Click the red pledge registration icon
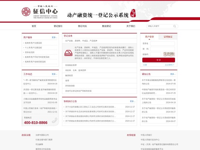200x150 pixels. 69,52
